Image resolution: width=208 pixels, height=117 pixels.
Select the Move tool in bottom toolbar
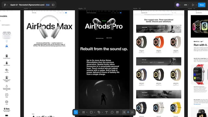pos(76,112)
